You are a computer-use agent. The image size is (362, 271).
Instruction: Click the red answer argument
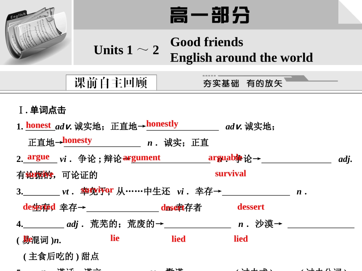(x=141, y=157)
